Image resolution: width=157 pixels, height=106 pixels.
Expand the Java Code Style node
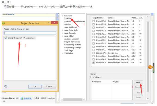coord(63,30)
